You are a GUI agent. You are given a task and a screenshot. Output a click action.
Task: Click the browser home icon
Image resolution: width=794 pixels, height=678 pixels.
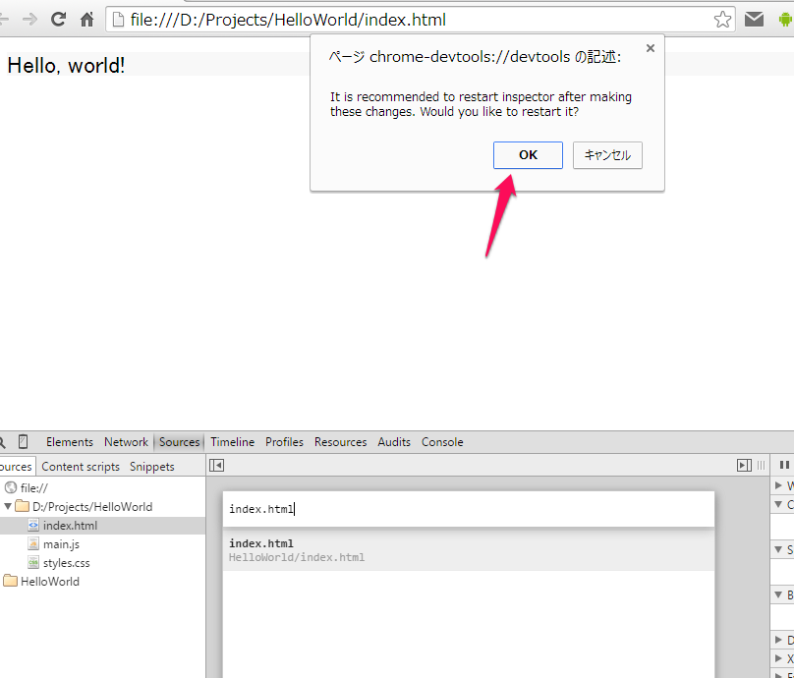point(85,18)
